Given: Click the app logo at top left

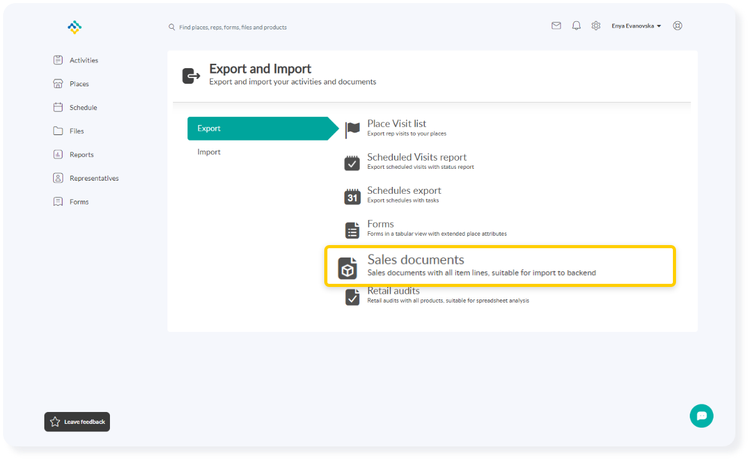Looking at the screenshot, I should [75, 27].
